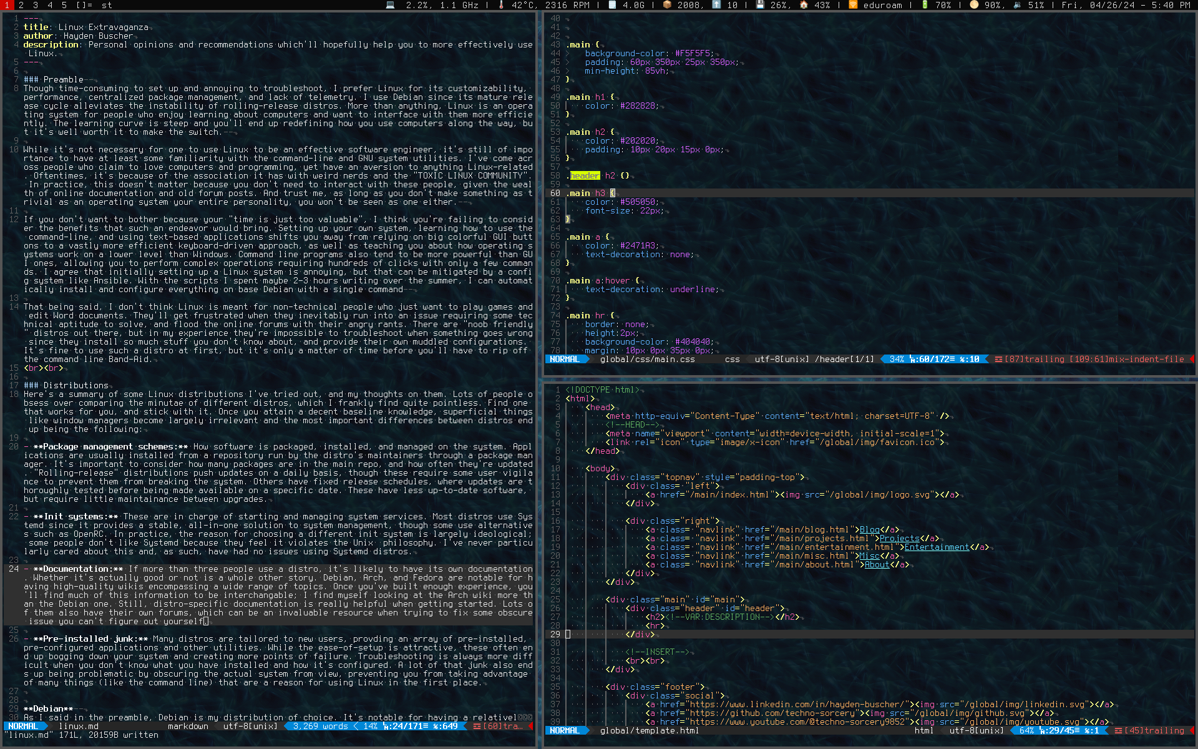This screenshot has height=749, width=1198.
Task: Click the trailing whitespace warning in main.css statusline
Action: [1035, 359]
